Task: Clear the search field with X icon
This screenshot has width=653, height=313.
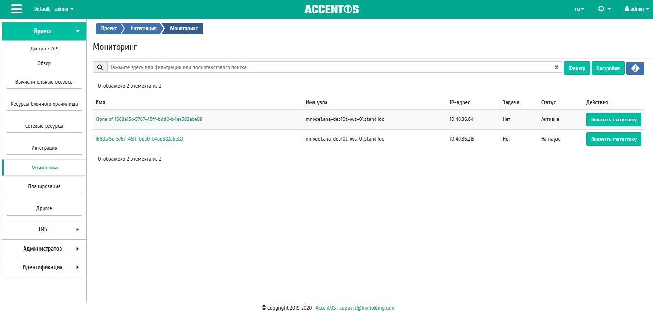Action: point(556,68)
